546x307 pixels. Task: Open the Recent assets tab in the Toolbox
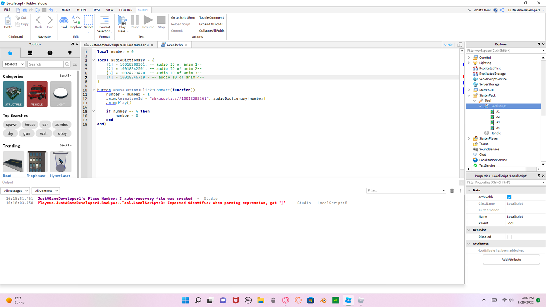click(49, 52)
